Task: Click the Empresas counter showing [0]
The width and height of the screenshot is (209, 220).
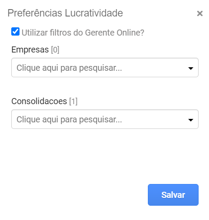Action: click(55, 50)
